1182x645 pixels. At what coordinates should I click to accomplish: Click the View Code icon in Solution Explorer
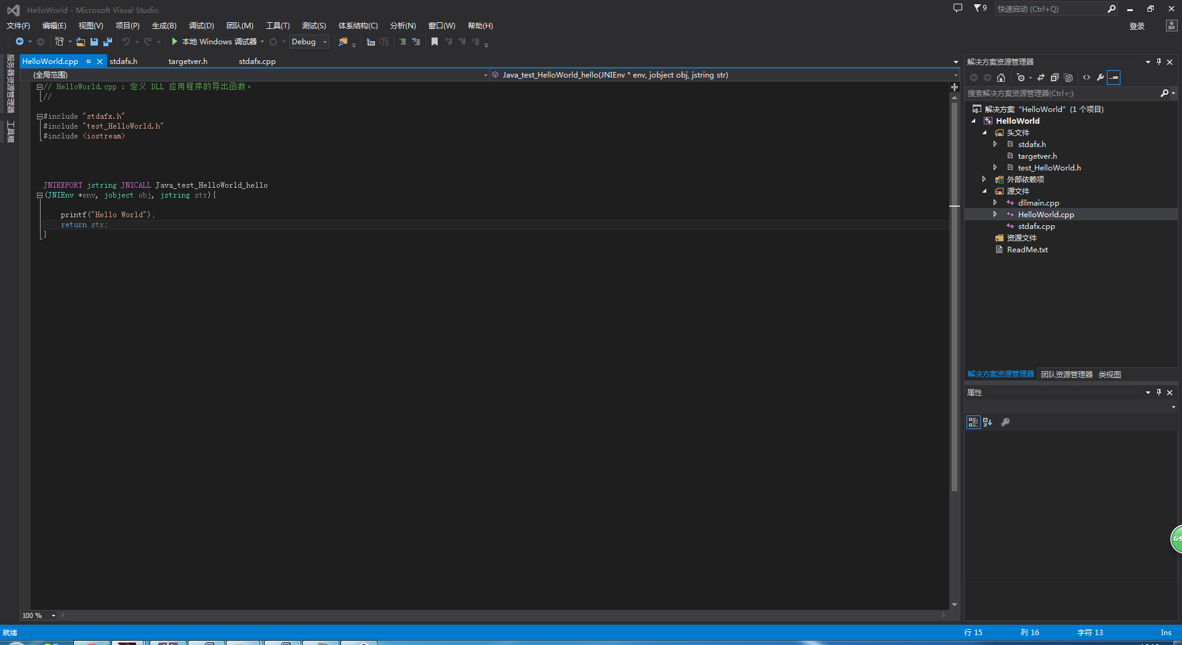click(x=1087, y=78)
